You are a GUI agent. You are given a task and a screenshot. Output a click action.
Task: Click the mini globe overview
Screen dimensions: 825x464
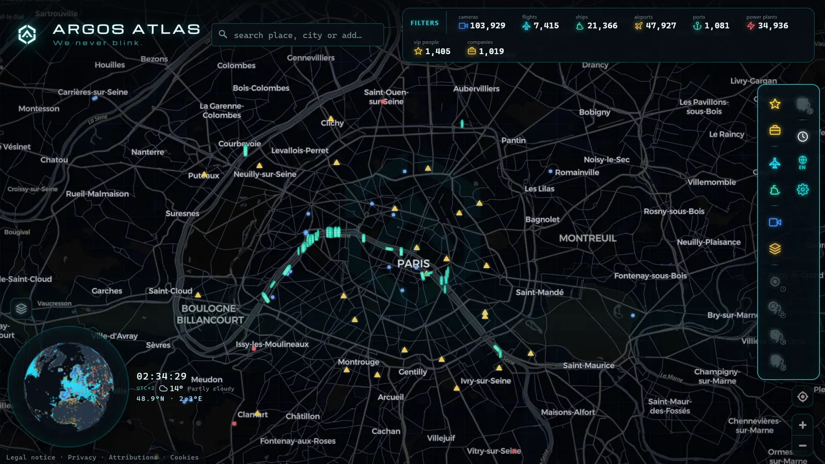point(69,387)
